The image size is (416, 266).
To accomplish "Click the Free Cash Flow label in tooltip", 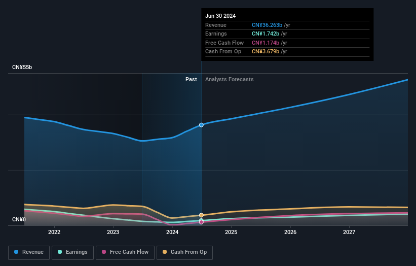I will pyautogui.click(x=224, y=43).
